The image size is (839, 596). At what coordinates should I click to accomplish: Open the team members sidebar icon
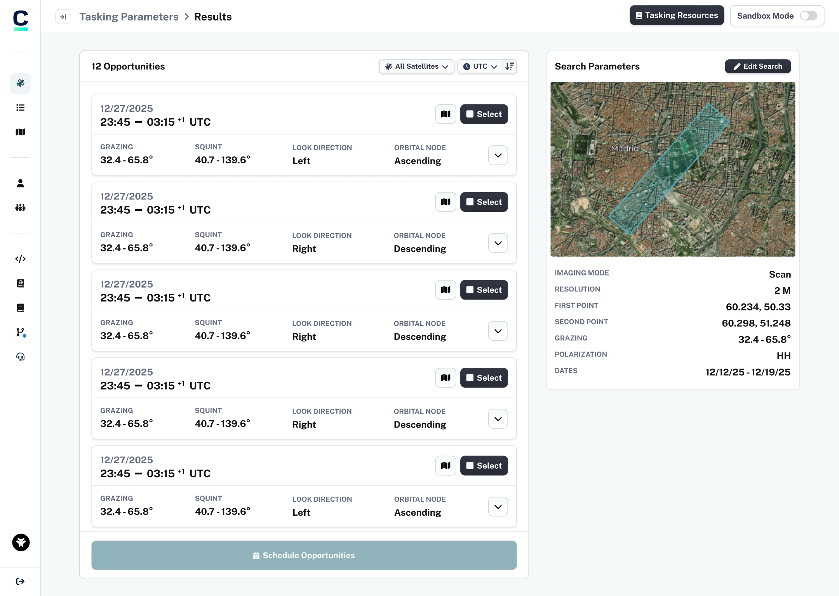click(20, 208)
